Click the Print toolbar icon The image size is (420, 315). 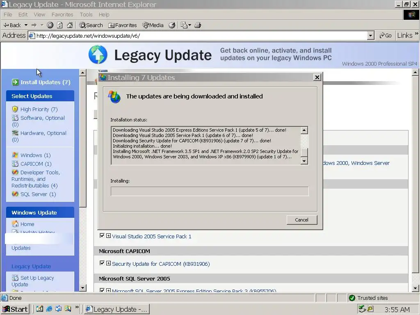(x=198, y=25)
